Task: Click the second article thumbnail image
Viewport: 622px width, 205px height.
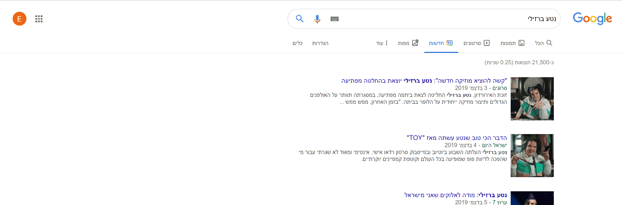Action: (x=532, y=156)
